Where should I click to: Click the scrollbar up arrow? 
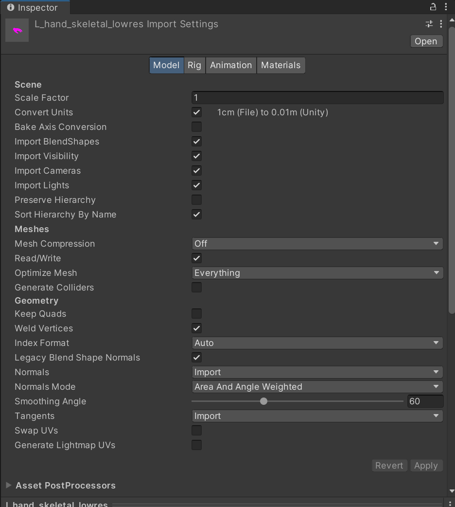coord(452,20)
